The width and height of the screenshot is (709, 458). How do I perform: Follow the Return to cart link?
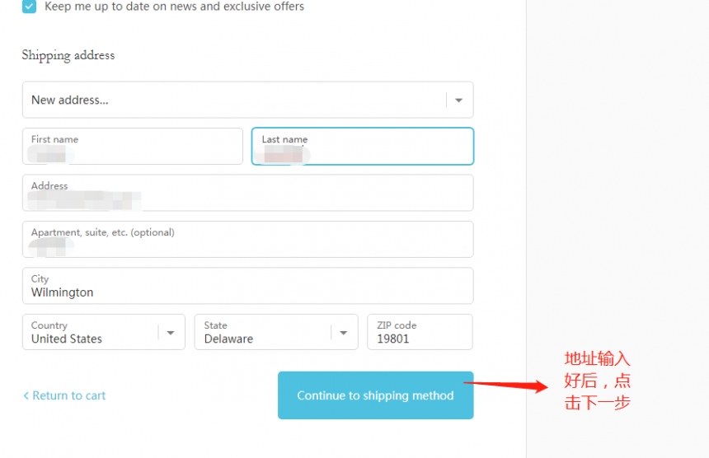pos(68,395)
